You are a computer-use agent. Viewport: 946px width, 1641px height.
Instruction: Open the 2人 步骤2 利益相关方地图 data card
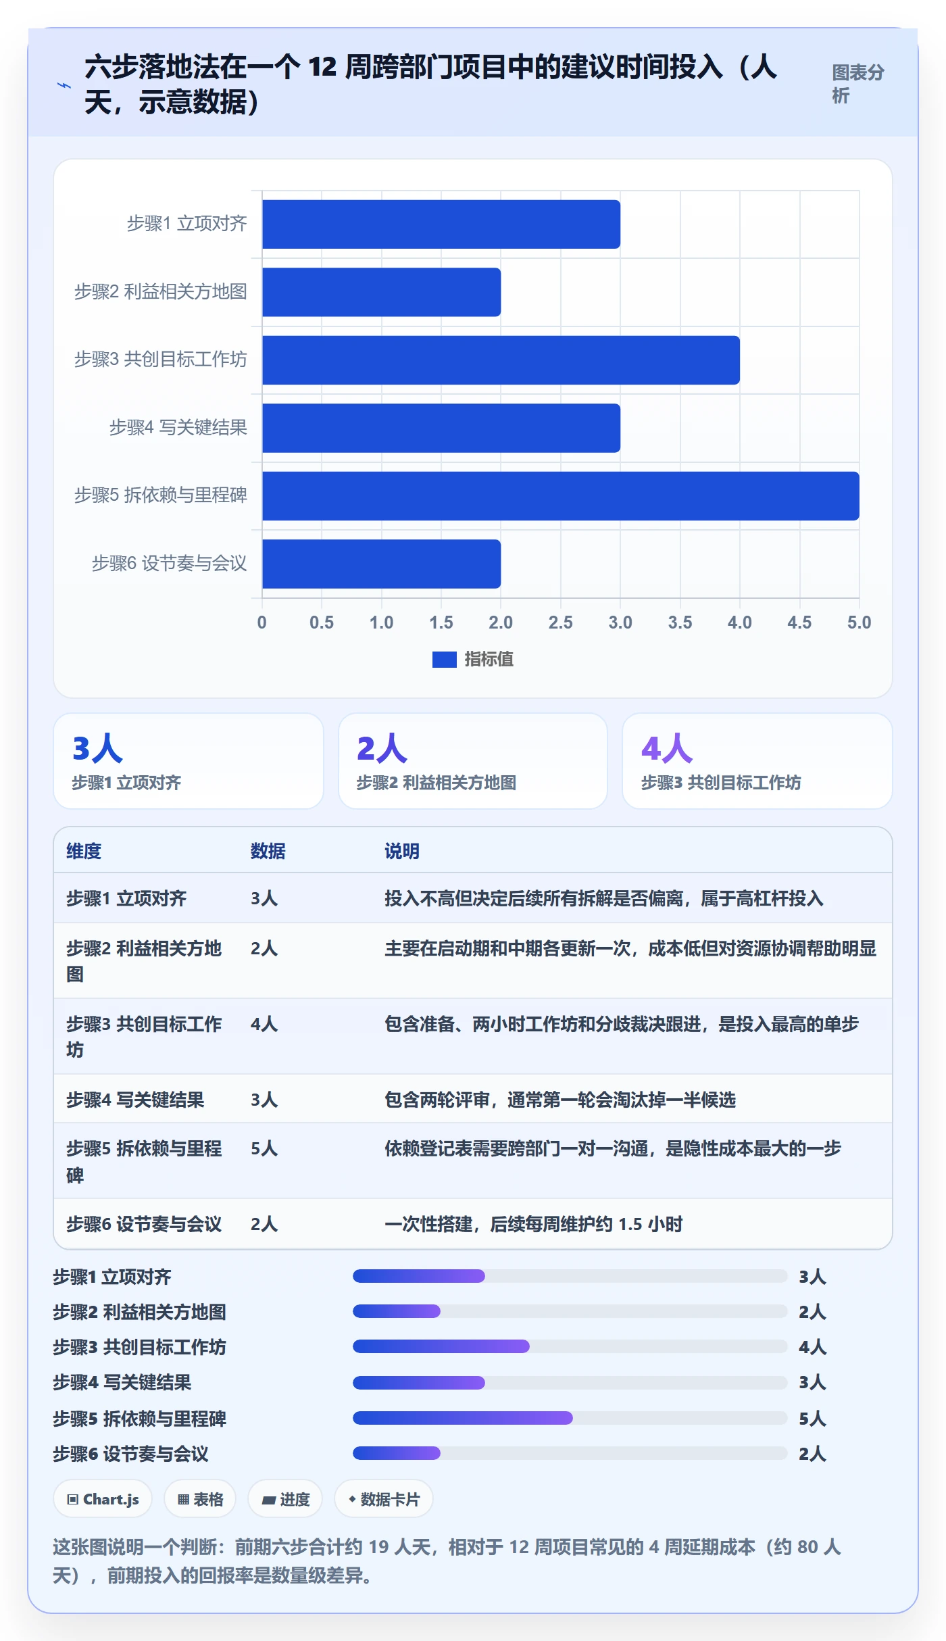[x=473, y=761]
